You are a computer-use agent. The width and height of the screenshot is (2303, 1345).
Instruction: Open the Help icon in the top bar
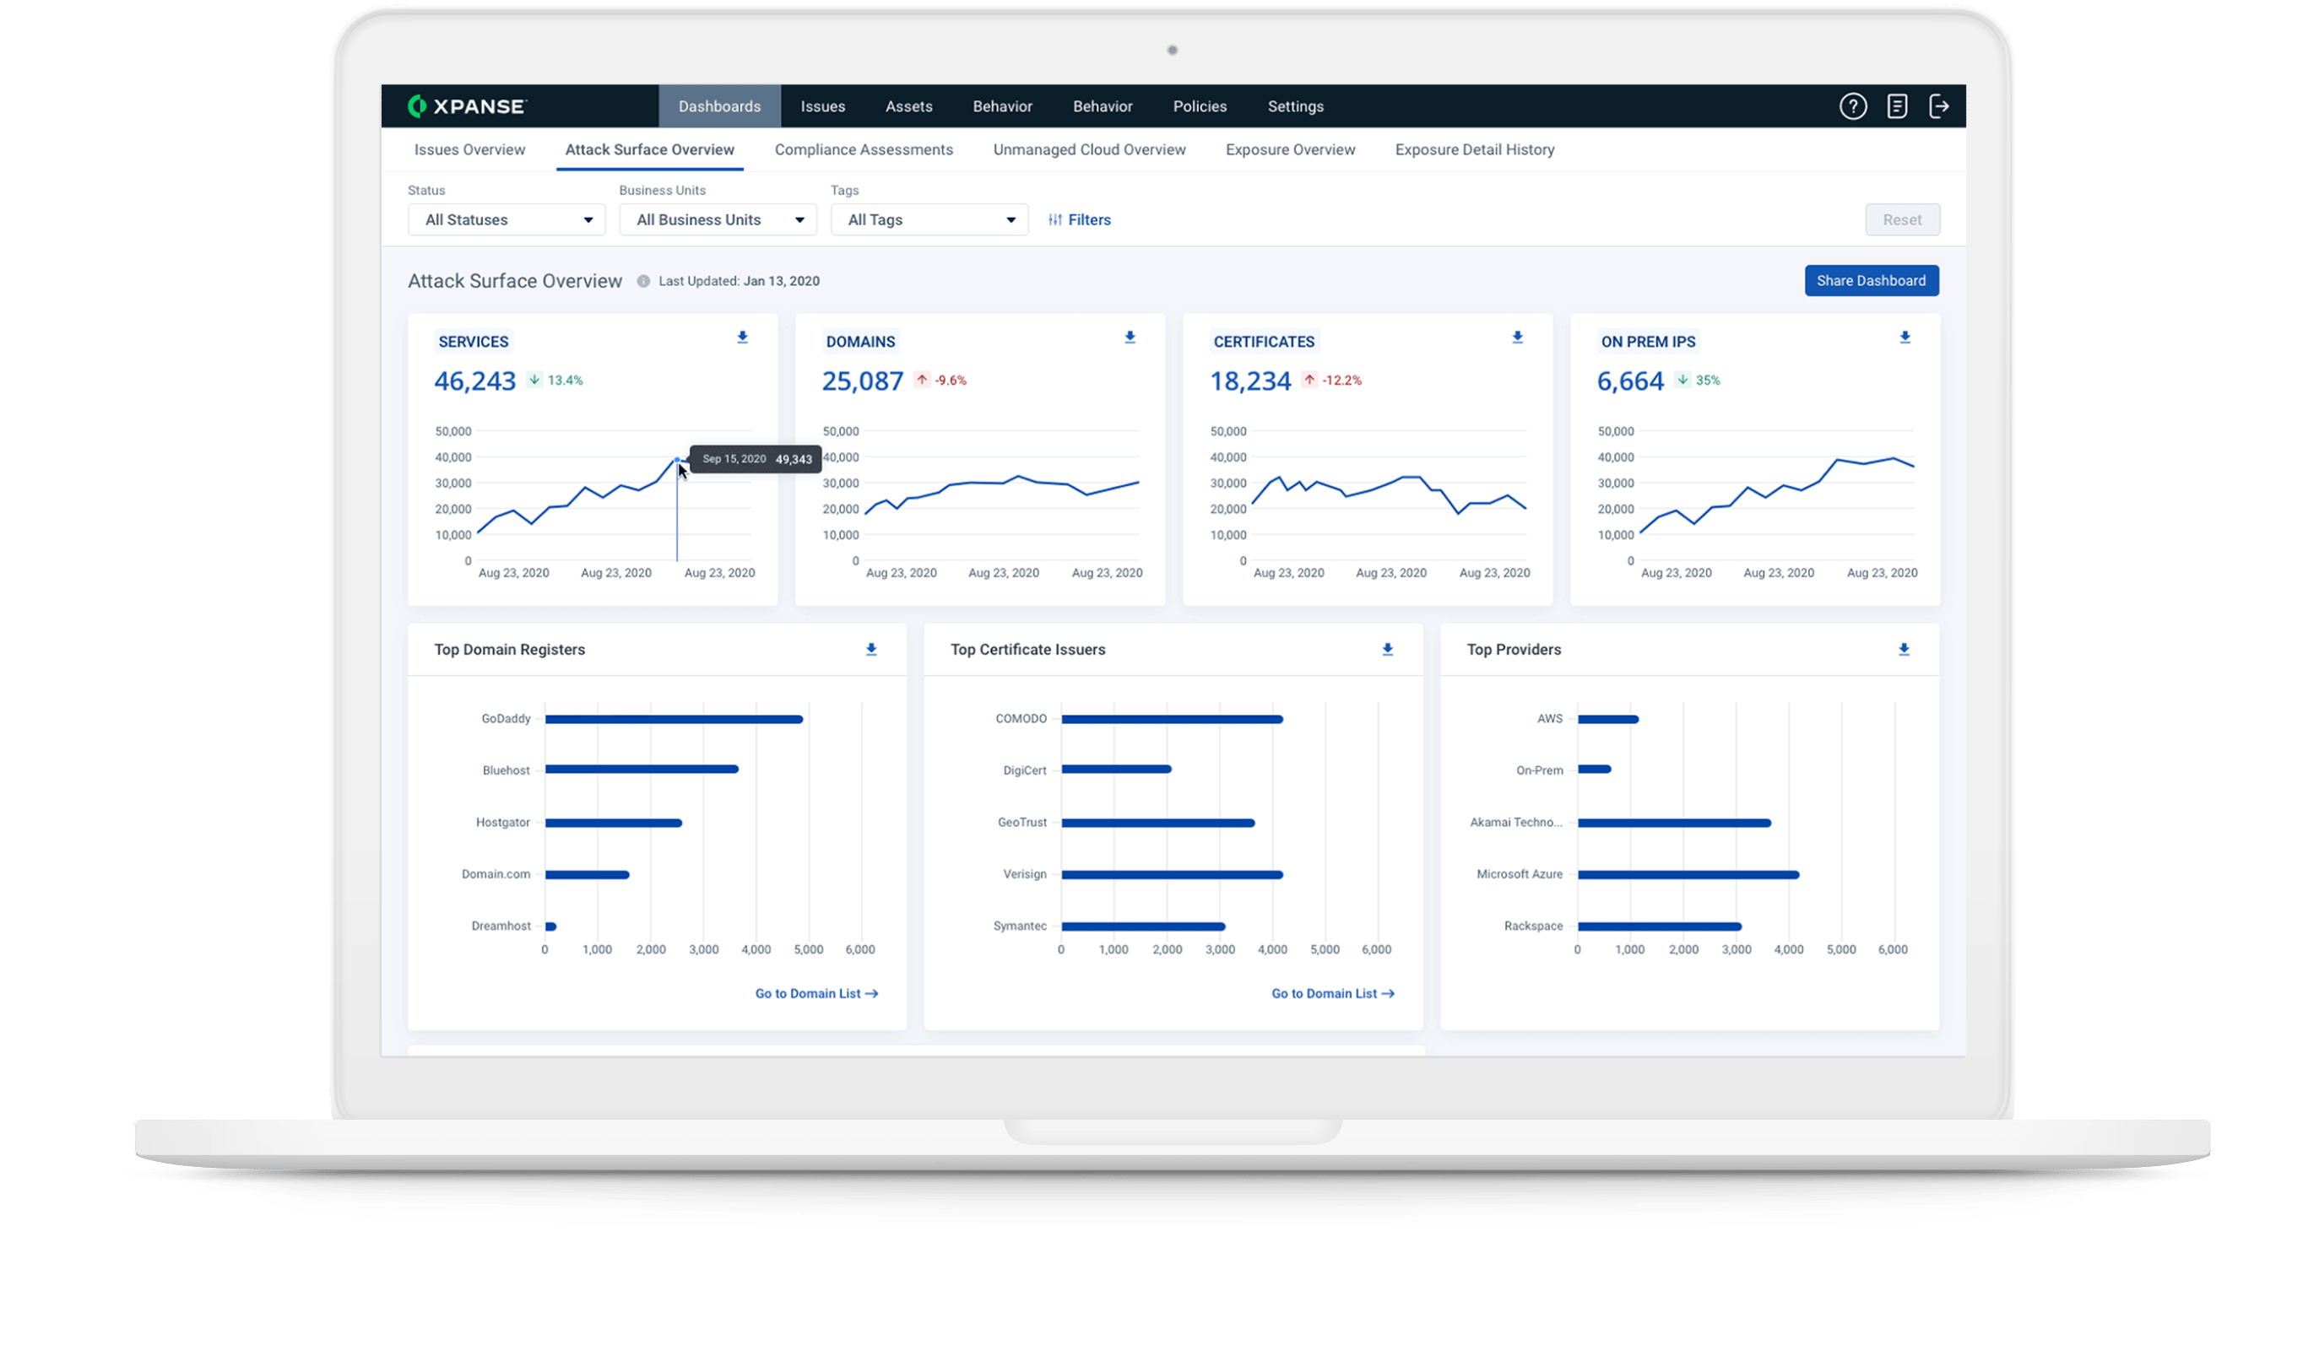coord(1853,106)
